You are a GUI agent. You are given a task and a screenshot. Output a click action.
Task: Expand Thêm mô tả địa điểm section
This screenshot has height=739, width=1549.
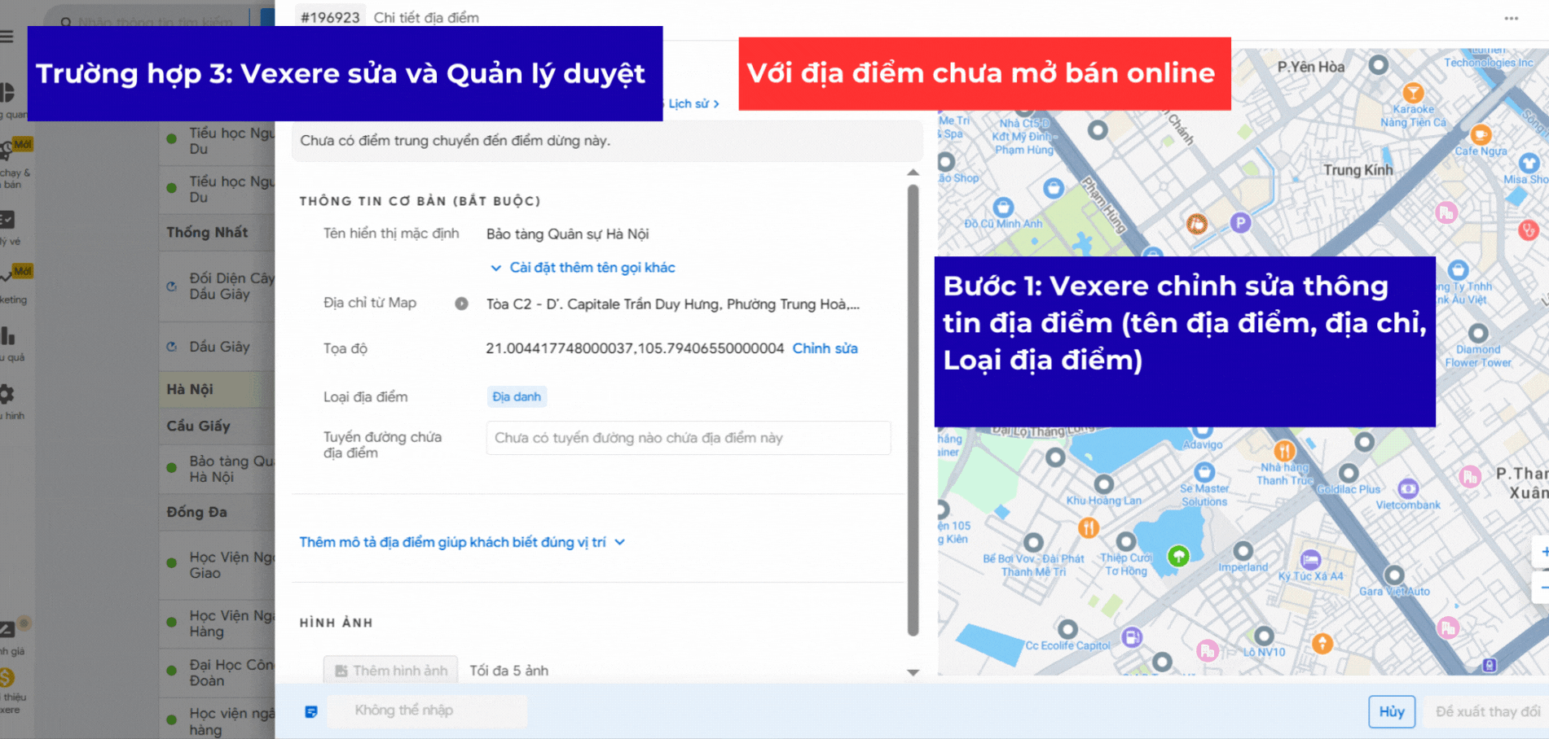pos(461,542)
